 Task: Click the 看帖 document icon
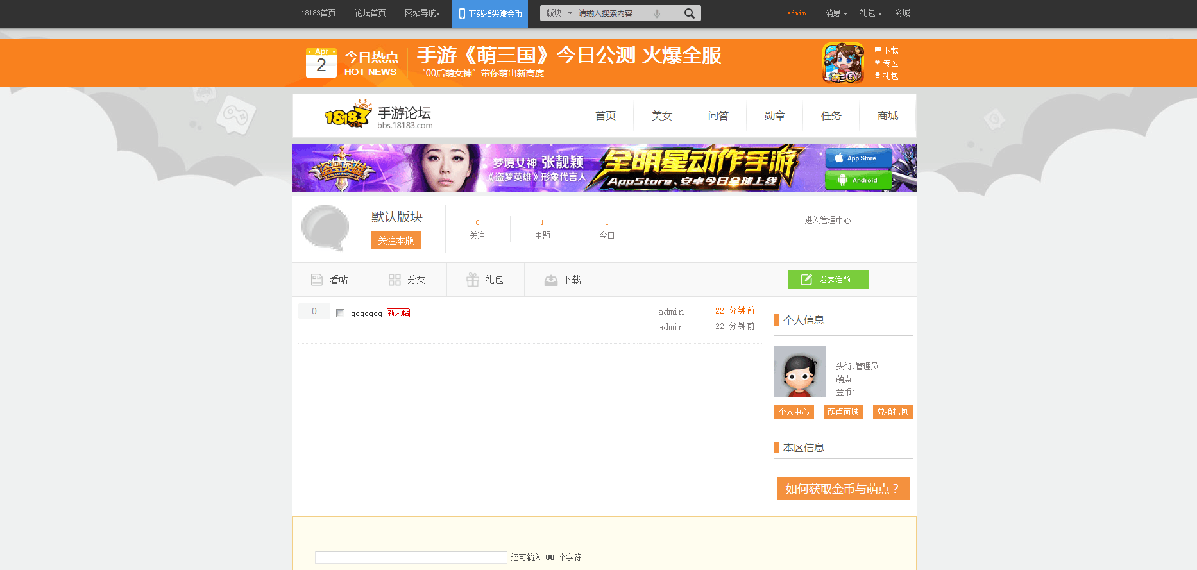point(317,280)
